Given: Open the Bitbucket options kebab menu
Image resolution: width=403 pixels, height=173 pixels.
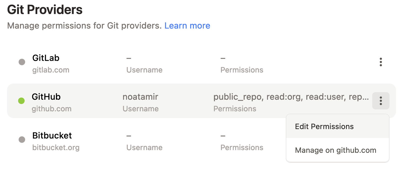Looking at the screenshot, I should click(381, 140).
